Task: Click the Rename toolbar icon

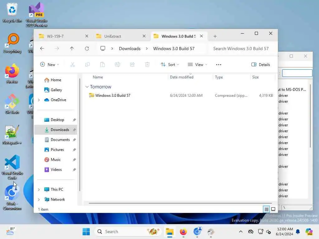Action: pyautogui.click(x=117, y=65)
